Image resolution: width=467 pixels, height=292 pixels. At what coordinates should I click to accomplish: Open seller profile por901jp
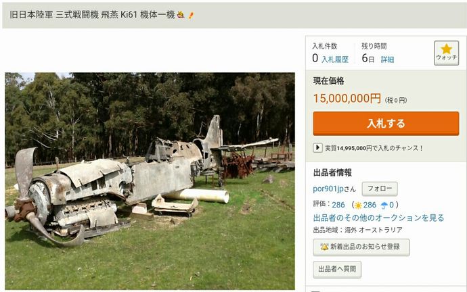click(x=328, y=189)
